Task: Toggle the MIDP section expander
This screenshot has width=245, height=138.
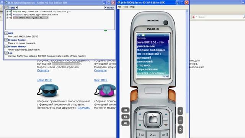Action: click(x=6, y=33)
